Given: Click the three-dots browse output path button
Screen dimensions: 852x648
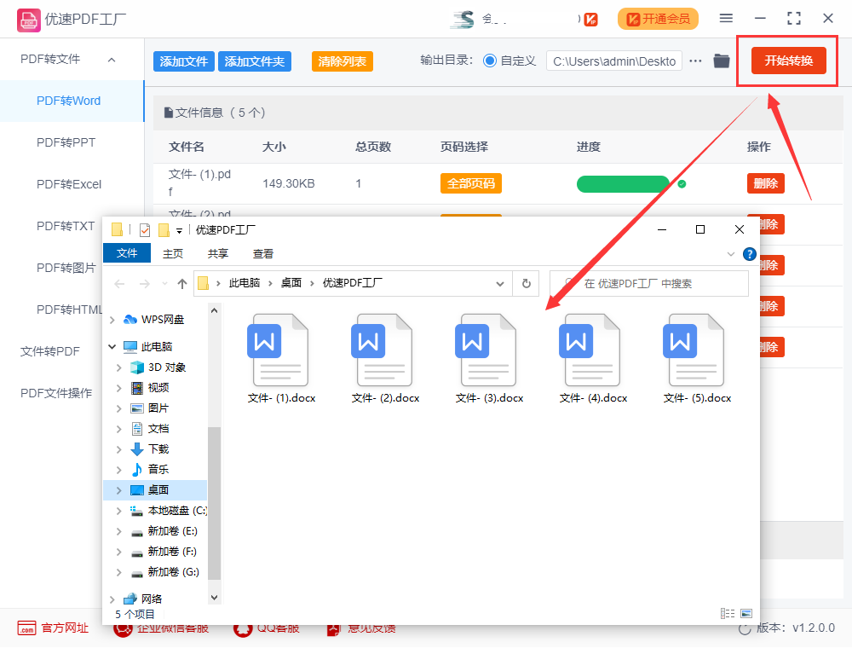Looking at the screenshot, I should click(x=695, y=61).
